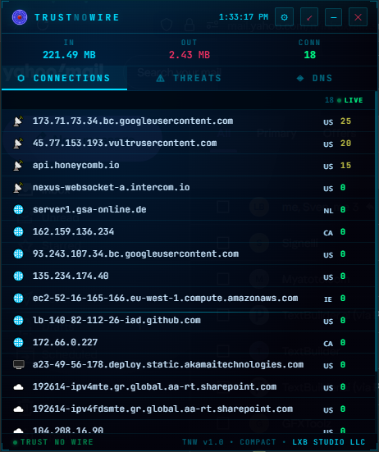The image size is (379, 452).
Task: Click monitor icon for the akamaitechnologies.com row
Action: [x=19, y=365]
